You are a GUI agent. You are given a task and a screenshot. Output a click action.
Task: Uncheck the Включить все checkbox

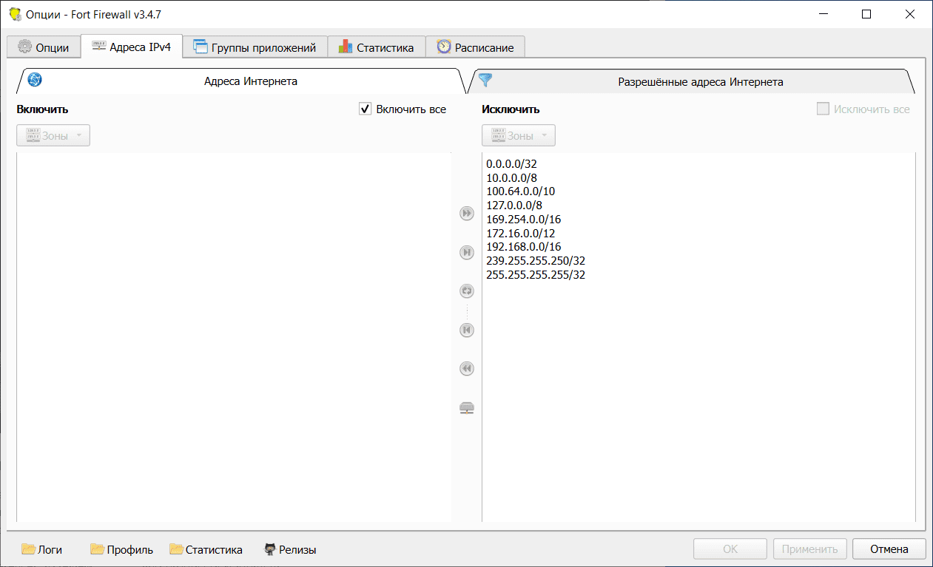point(365,109)
